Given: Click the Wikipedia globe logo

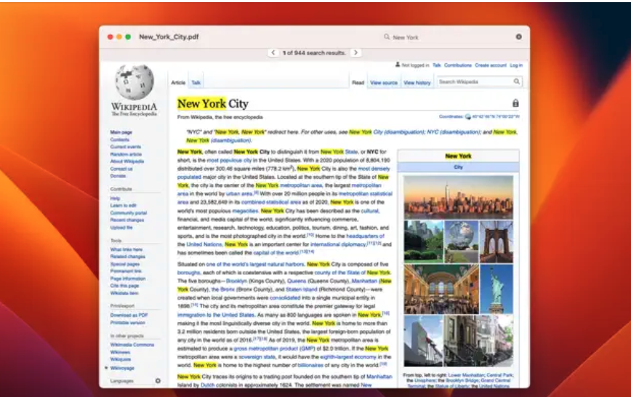Looking at the screenshot, I should point(134,82).
